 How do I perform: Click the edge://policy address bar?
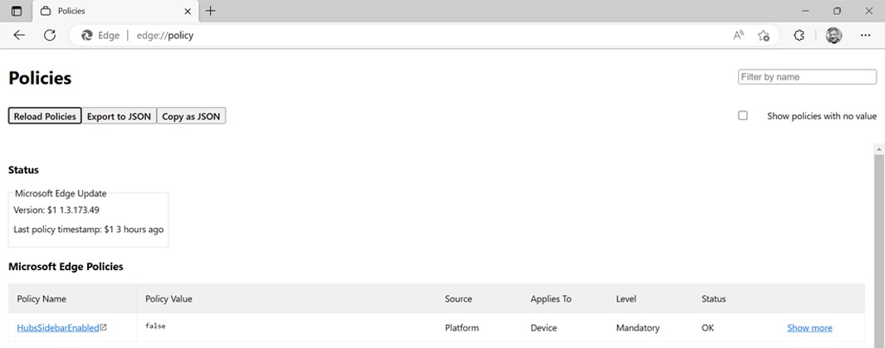tap(415, 36)
